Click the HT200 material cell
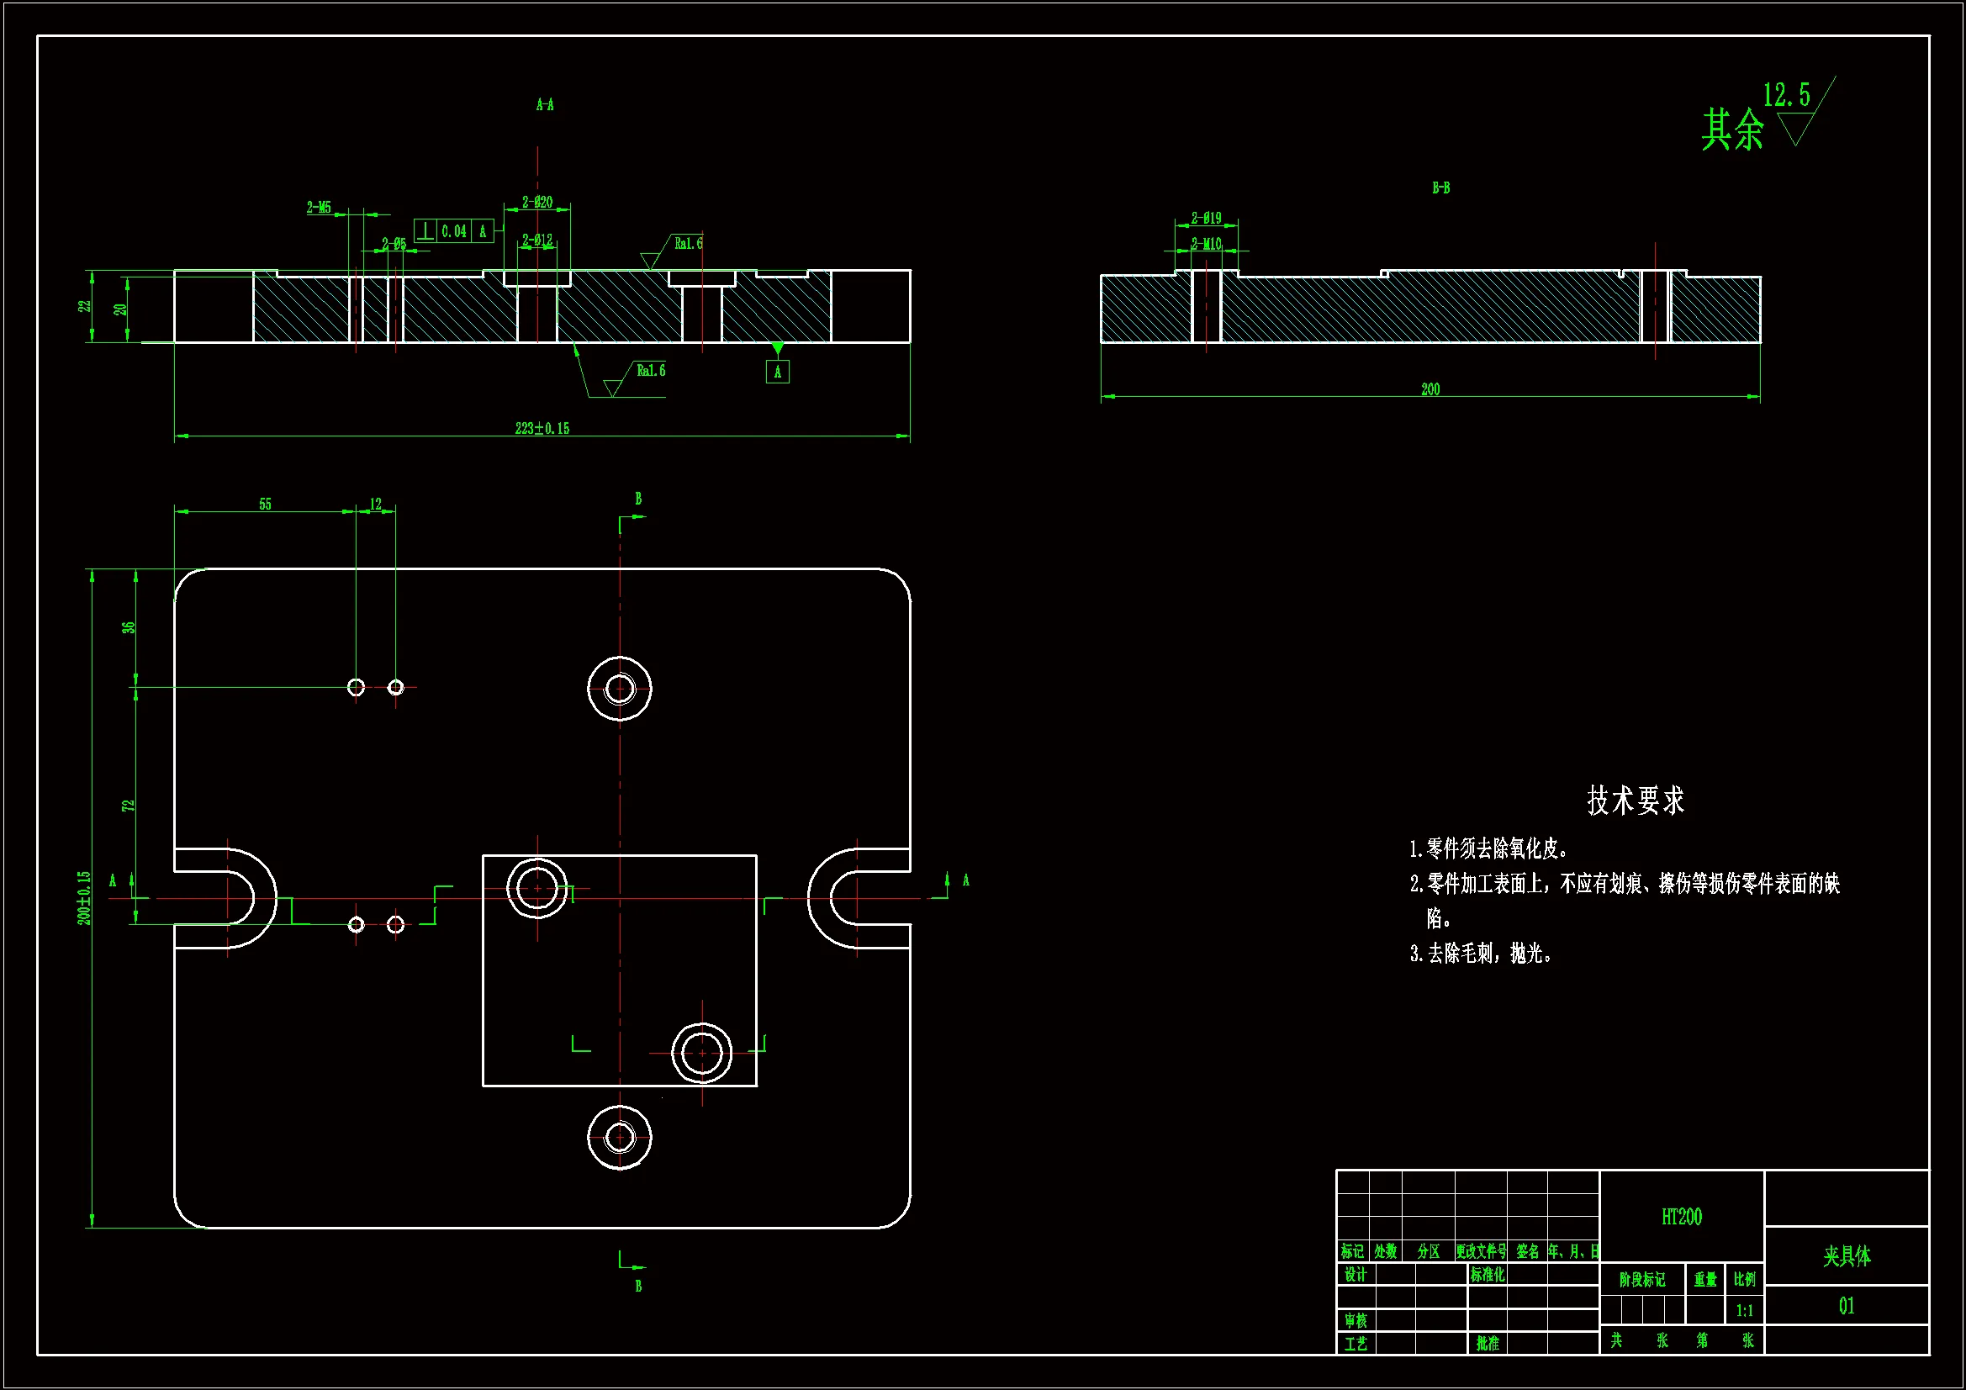The height and width of the screenshot is (1390, 1966). [x=1681, y=1216]
